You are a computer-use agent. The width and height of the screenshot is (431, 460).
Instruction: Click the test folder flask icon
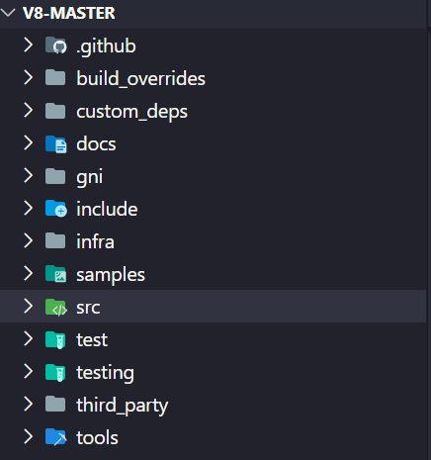[55, 339]
